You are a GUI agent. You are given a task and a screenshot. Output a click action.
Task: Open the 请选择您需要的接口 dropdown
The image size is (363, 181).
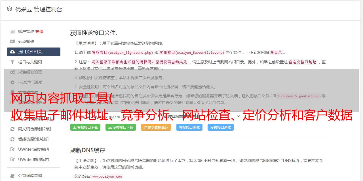pos(201,116)
